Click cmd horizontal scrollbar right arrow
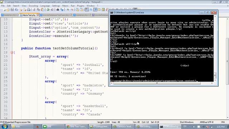229x129 pixels. [212, 83]
